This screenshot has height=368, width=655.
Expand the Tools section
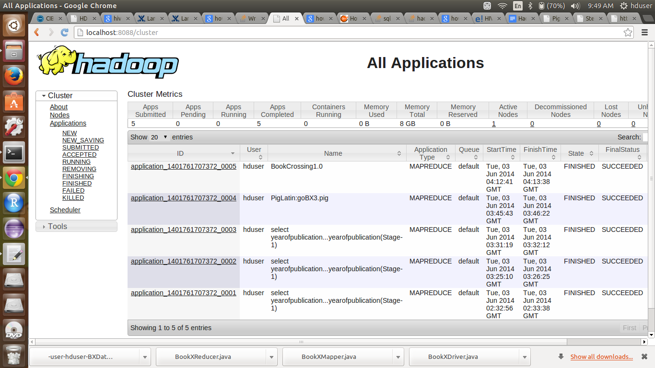76,226
